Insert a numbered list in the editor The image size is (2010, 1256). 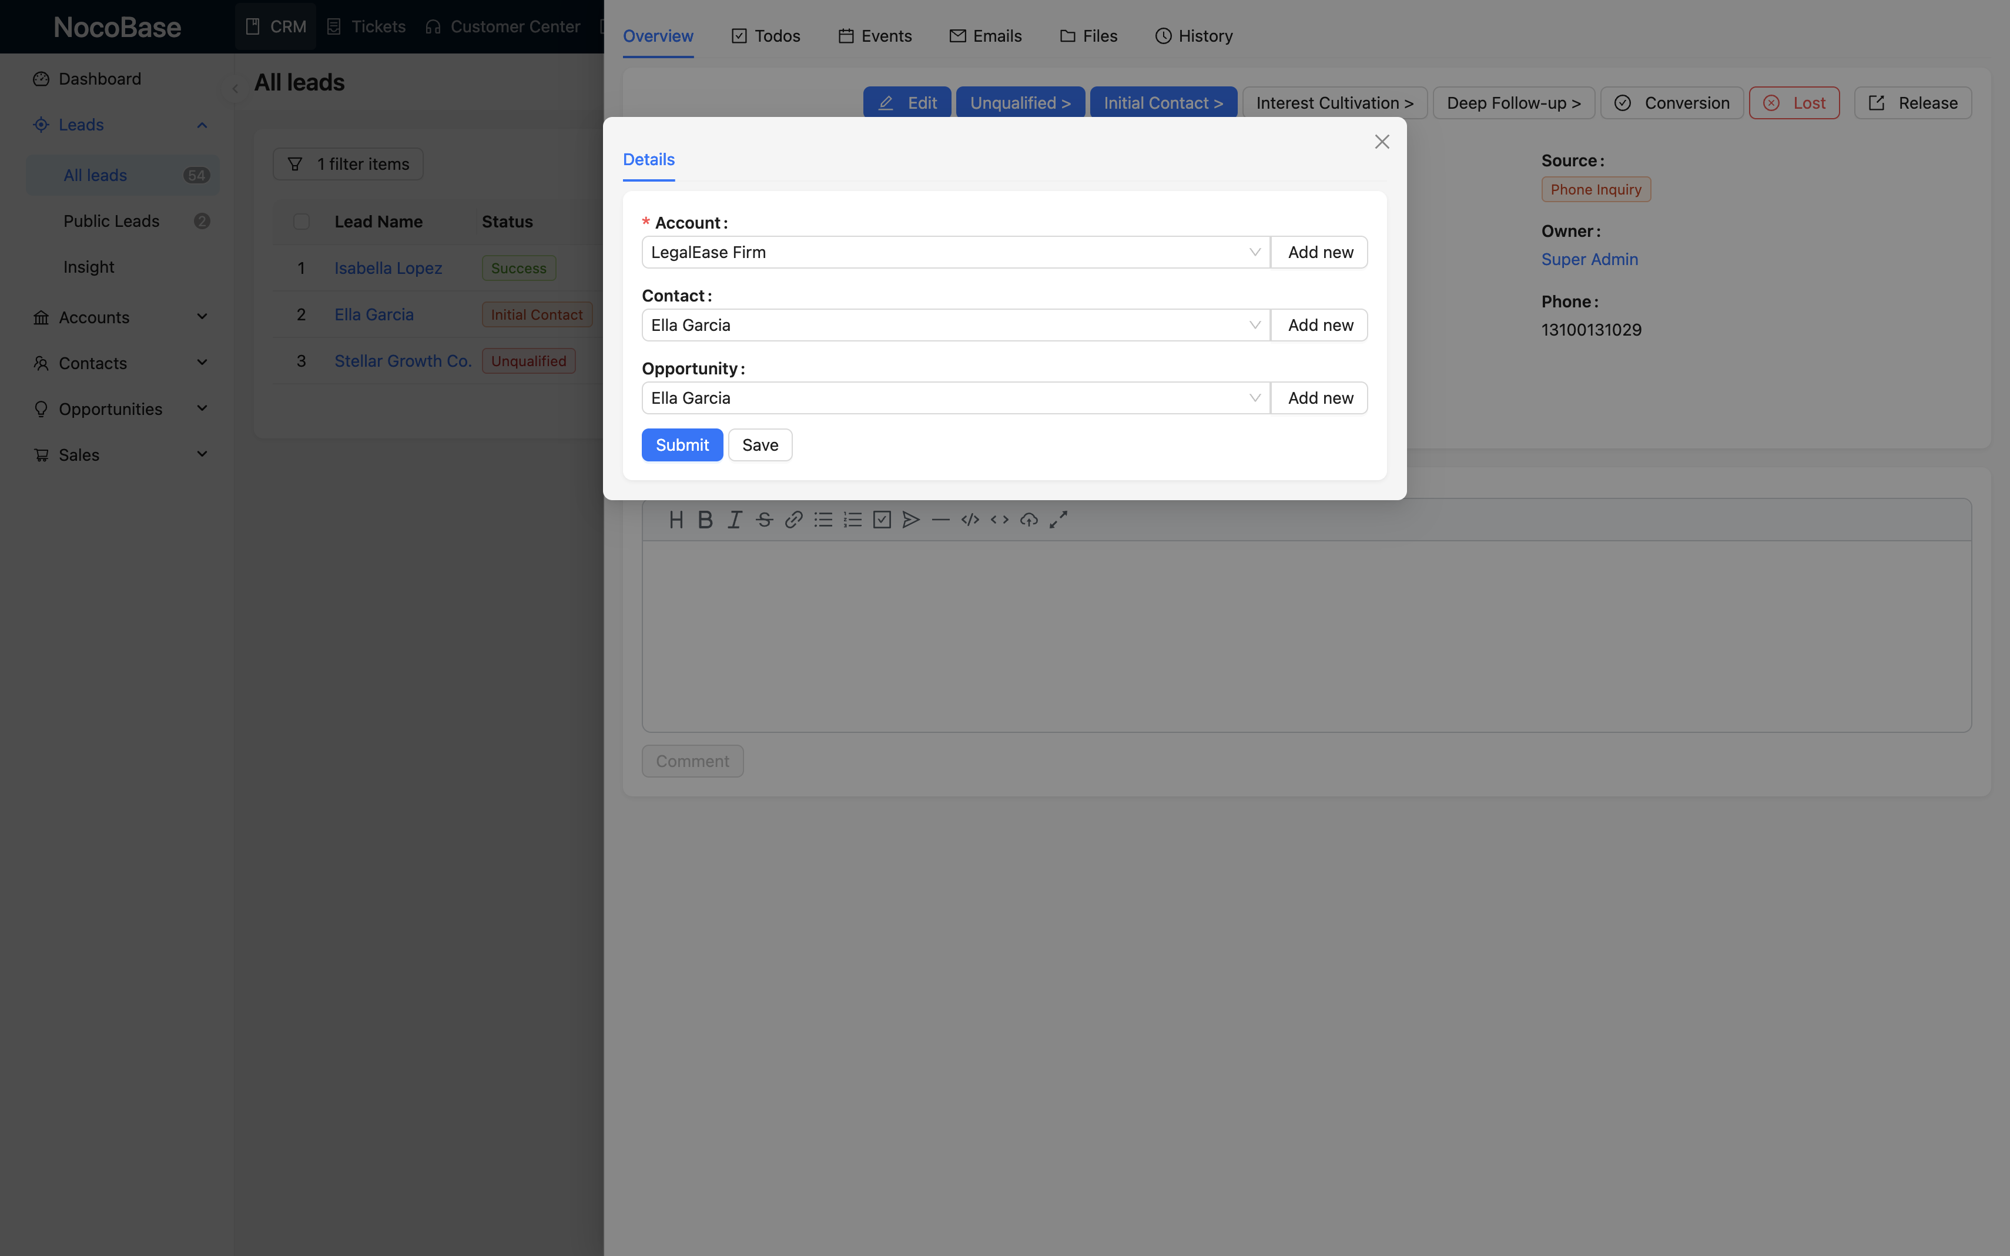853,519
